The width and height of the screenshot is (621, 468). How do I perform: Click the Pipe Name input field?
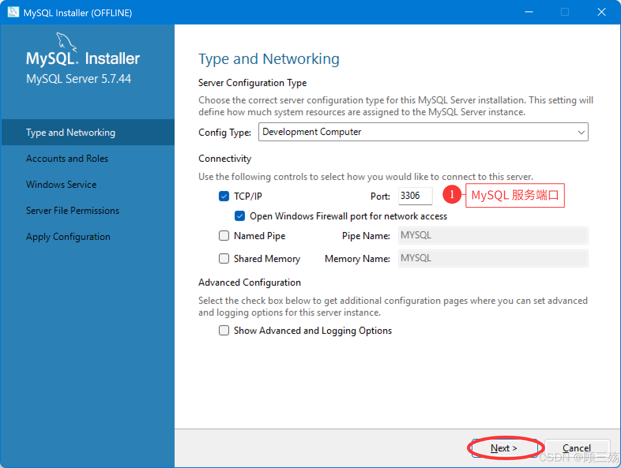click(x=493, y=236)
